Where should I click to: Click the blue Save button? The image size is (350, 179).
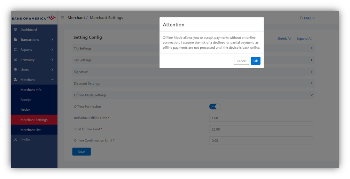(x=81, y=152)
